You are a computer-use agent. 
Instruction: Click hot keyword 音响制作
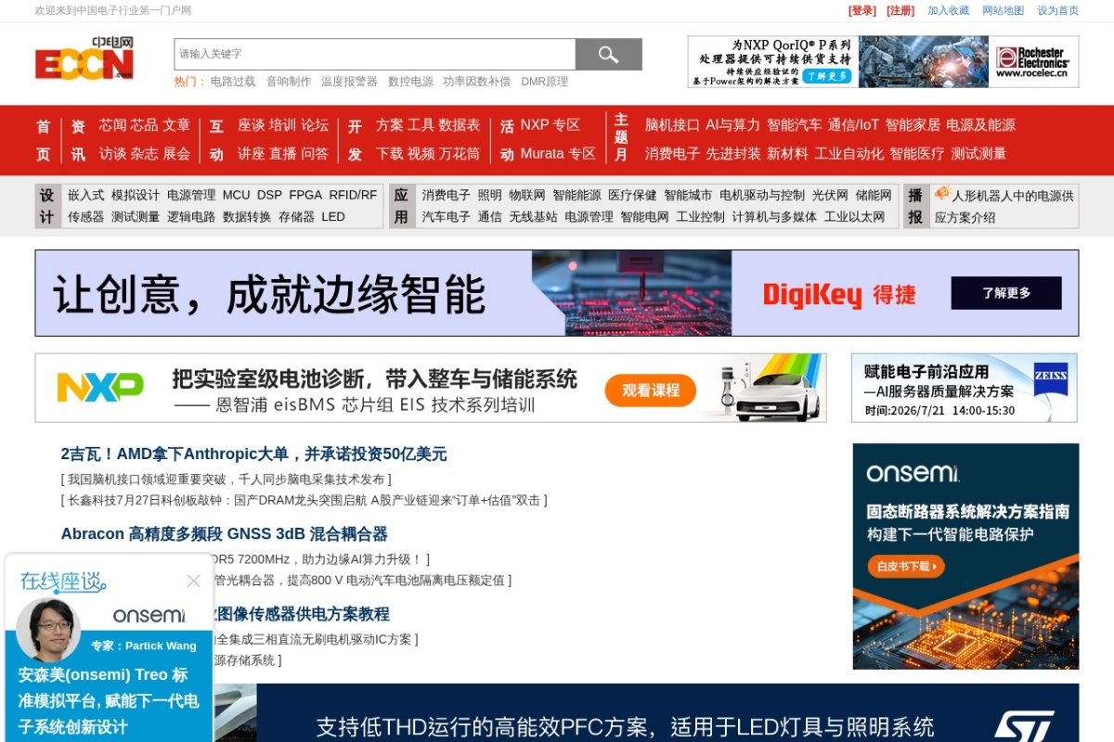tap(289, 82)
